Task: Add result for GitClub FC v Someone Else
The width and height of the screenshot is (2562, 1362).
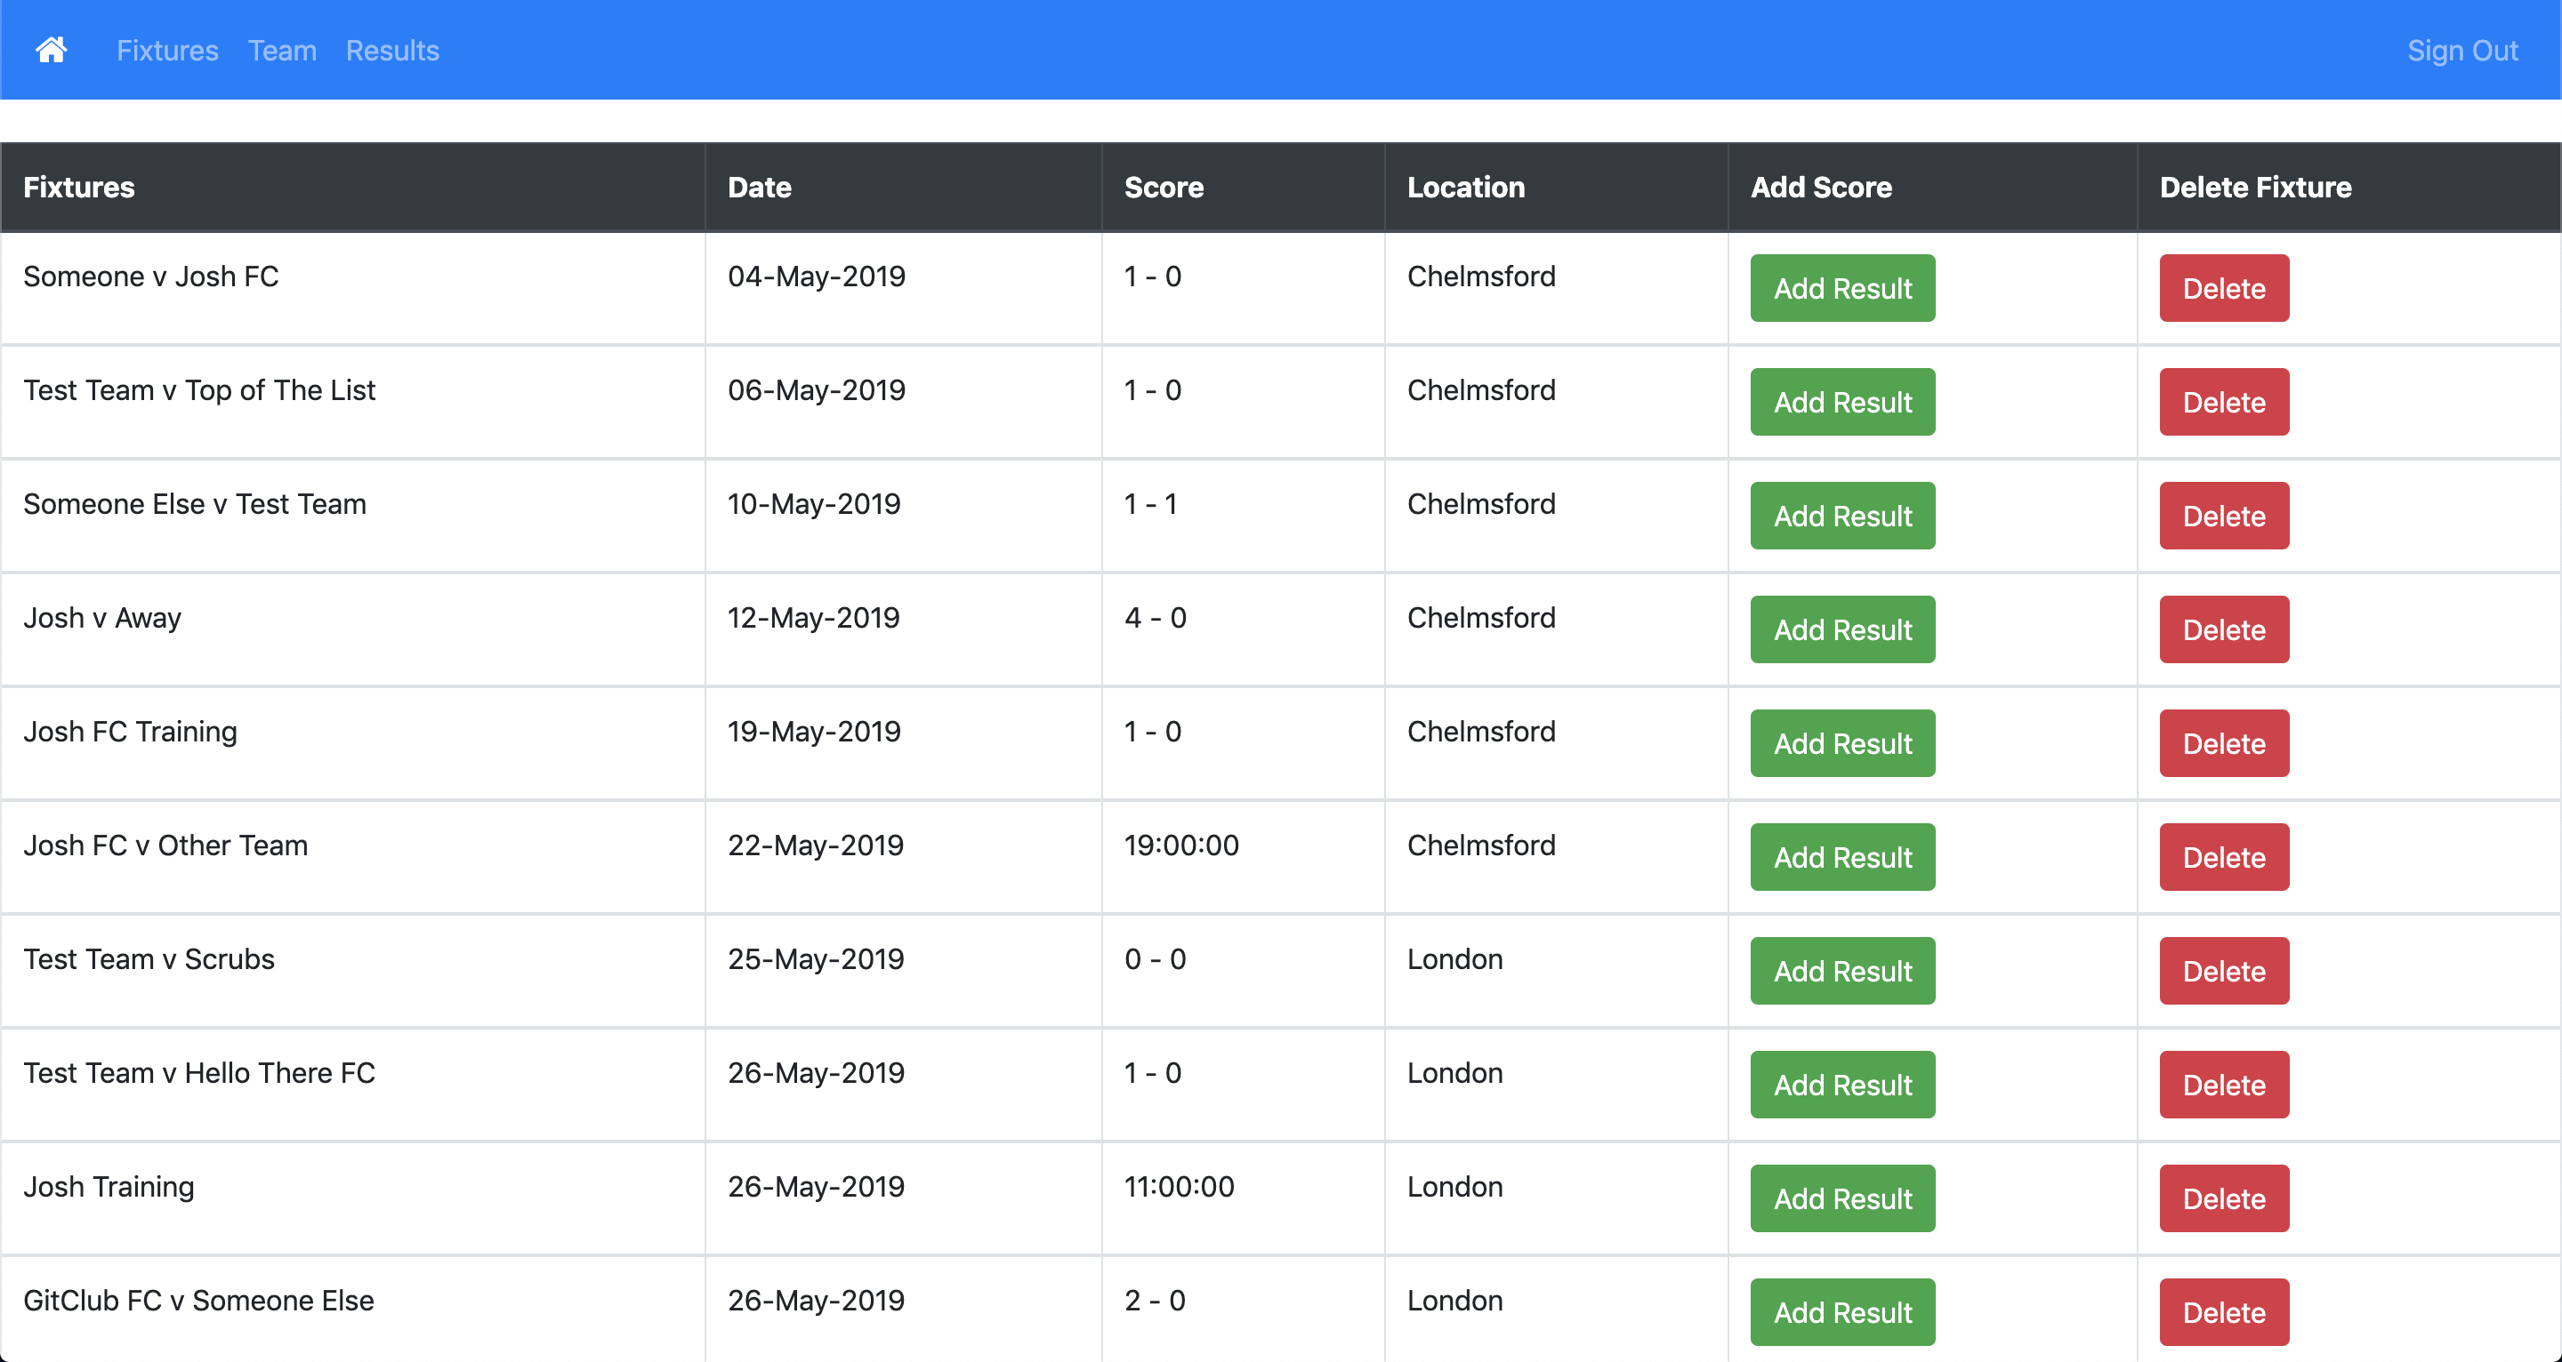Action: (x=1842, y=1312)
